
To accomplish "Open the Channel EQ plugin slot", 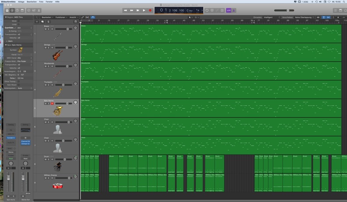I will tap(25, 141).
